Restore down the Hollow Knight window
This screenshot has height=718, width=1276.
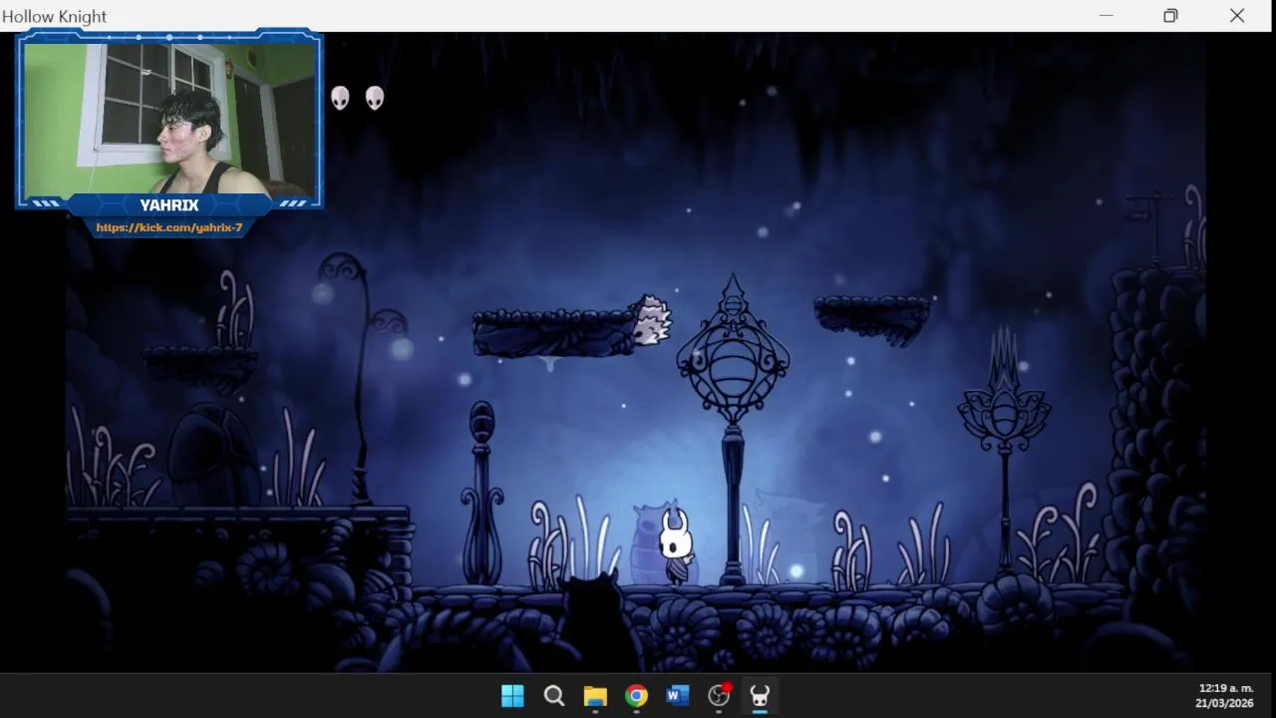1170,15
